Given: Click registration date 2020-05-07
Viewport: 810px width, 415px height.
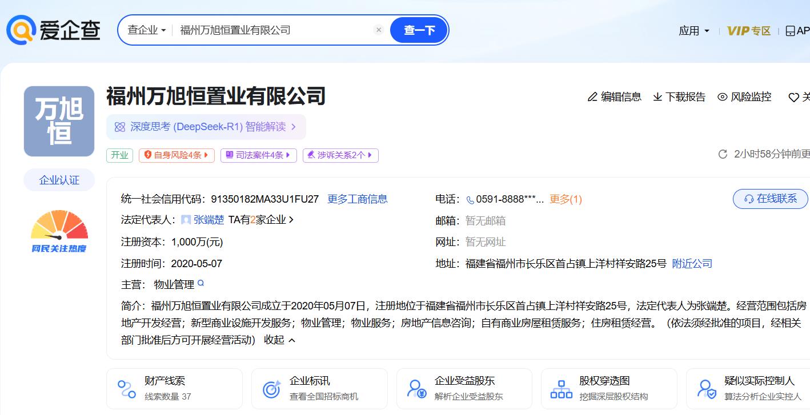Looking at the screenshot, I should 197,264.
